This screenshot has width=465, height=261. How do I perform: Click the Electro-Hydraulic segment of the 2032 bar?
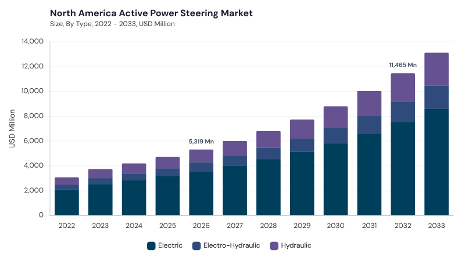pos(403,112)
